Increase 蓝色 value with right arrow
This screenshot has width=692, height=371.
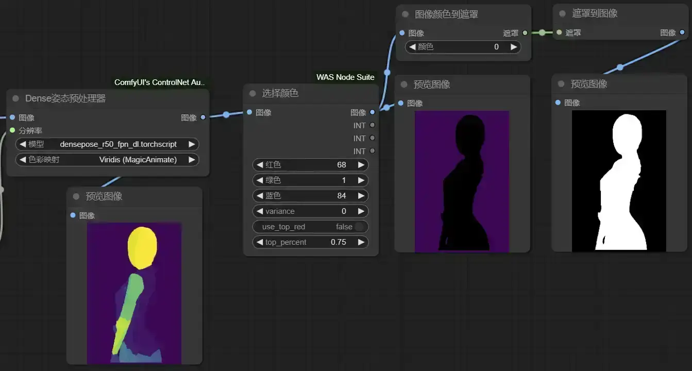[361, 196]
